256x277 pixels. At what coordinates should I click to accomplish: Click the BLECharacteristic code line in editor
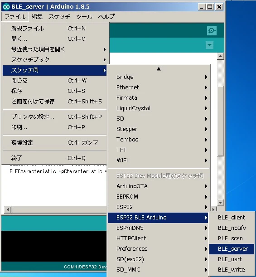(58, 171)
